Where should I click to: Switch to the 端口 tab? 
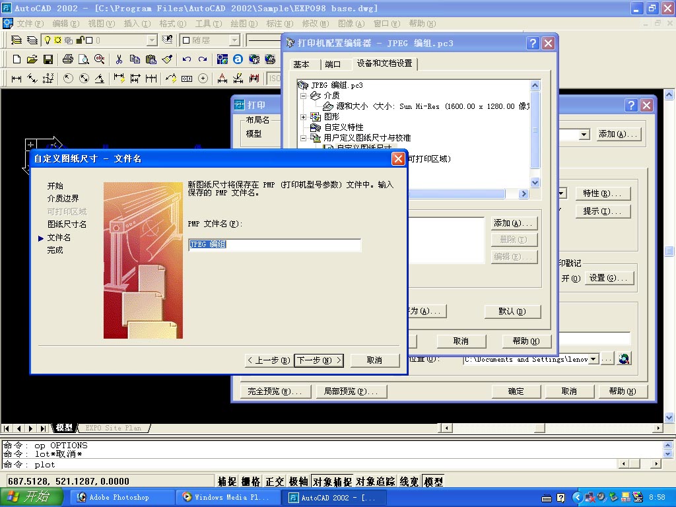tap(333, 64)
